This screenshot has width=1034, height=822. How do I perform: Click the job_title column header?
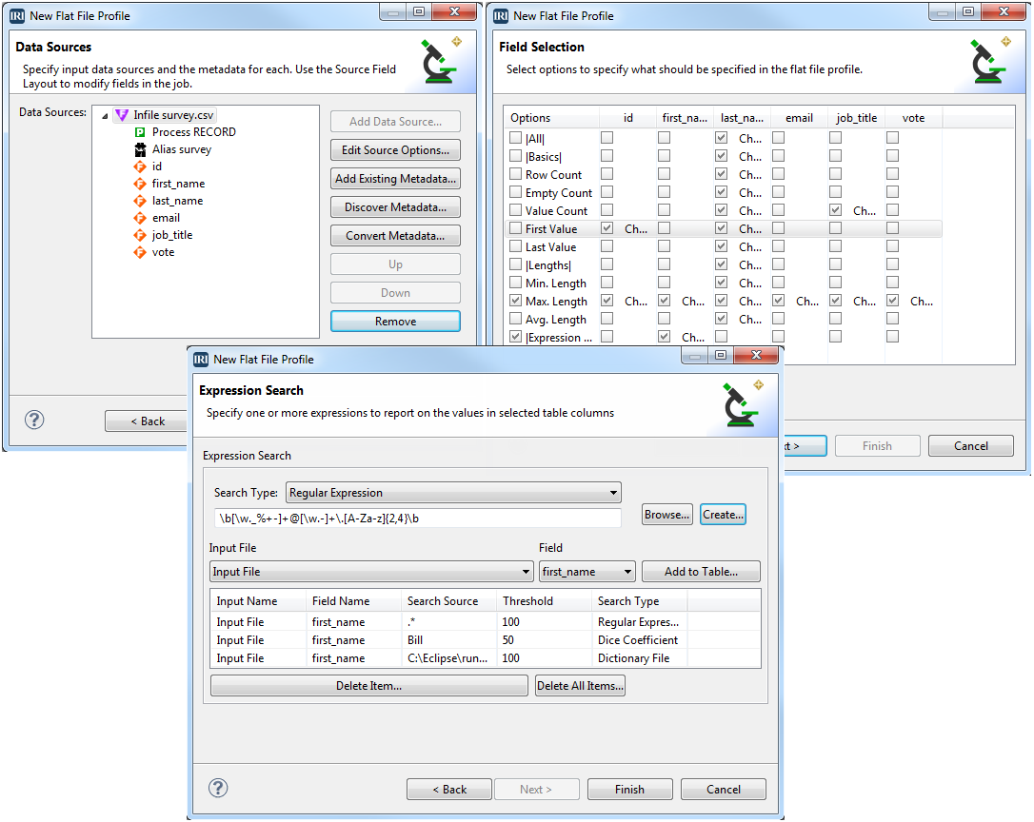tap(856, 118)
